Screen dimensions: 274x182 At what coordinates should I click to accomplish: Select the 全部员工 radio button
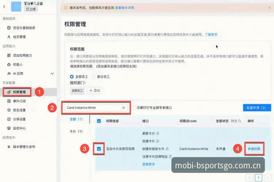72,76
